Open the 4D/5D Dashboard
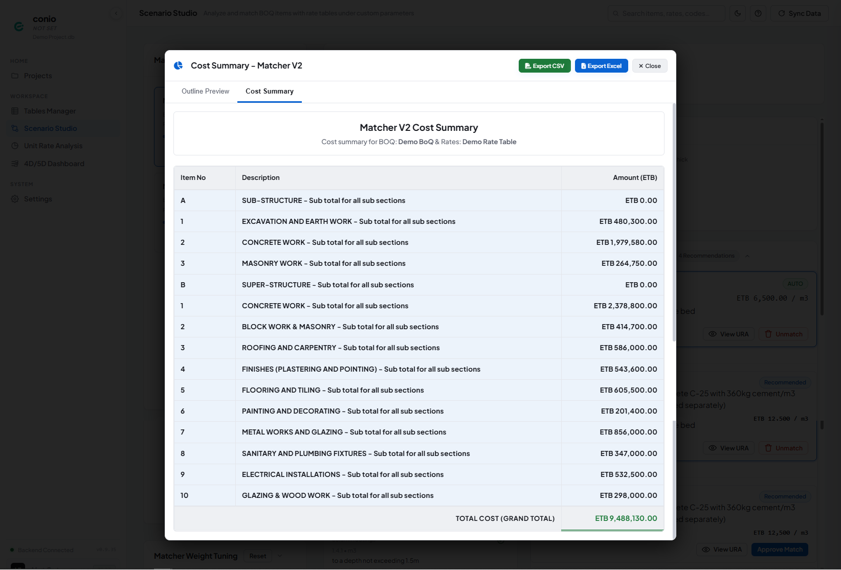 pyautogui.click(x=64, y=164)
